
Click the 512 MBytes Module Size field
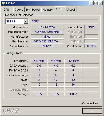tap(47, 27)
